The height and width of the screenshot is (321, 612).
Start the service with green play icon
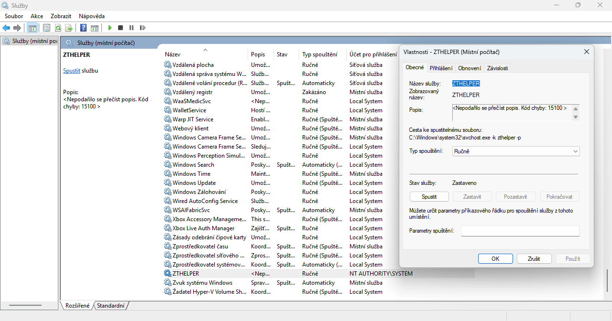(110, 28)
